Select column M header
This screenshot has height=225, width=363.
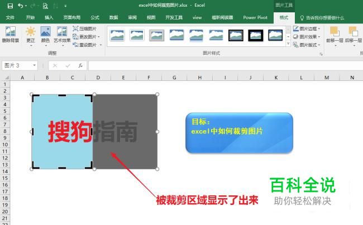pos(327,78)
